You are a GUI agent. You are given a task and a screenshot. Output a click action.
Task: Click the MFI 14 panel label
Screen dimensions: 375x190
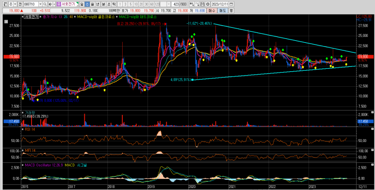[30, 150]
